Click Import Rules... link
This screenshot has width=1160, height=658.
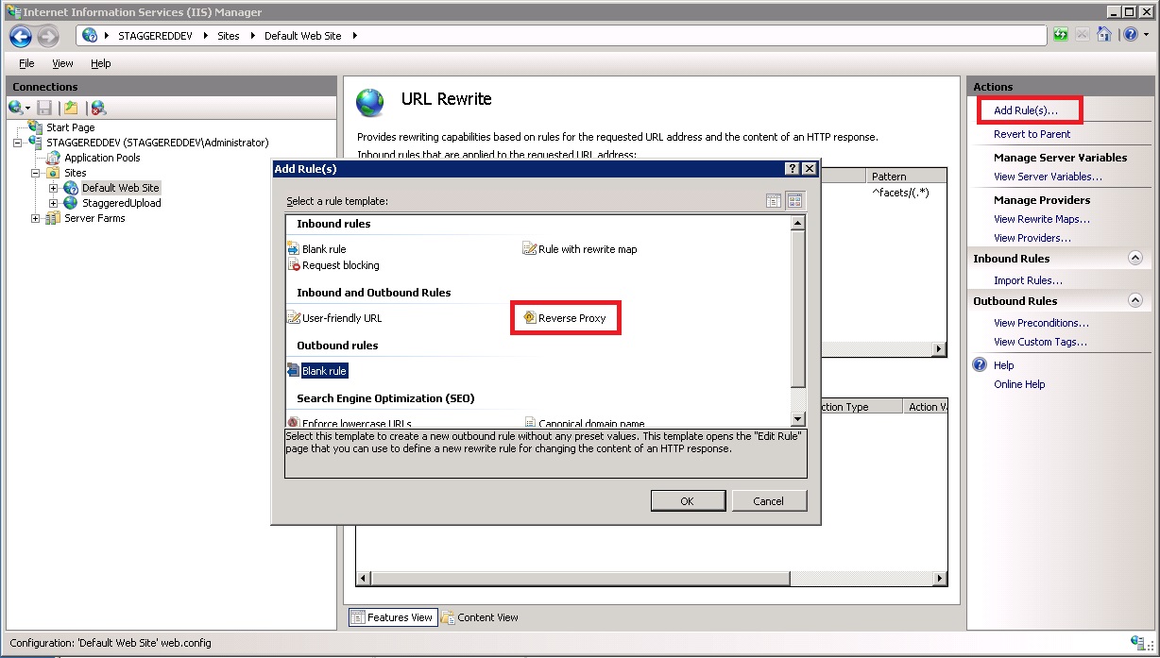[1028, 280]
